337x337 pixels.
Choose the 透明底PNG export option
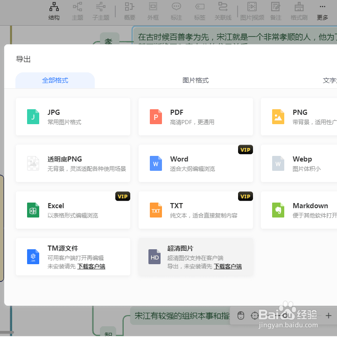[x=73, y=163]
